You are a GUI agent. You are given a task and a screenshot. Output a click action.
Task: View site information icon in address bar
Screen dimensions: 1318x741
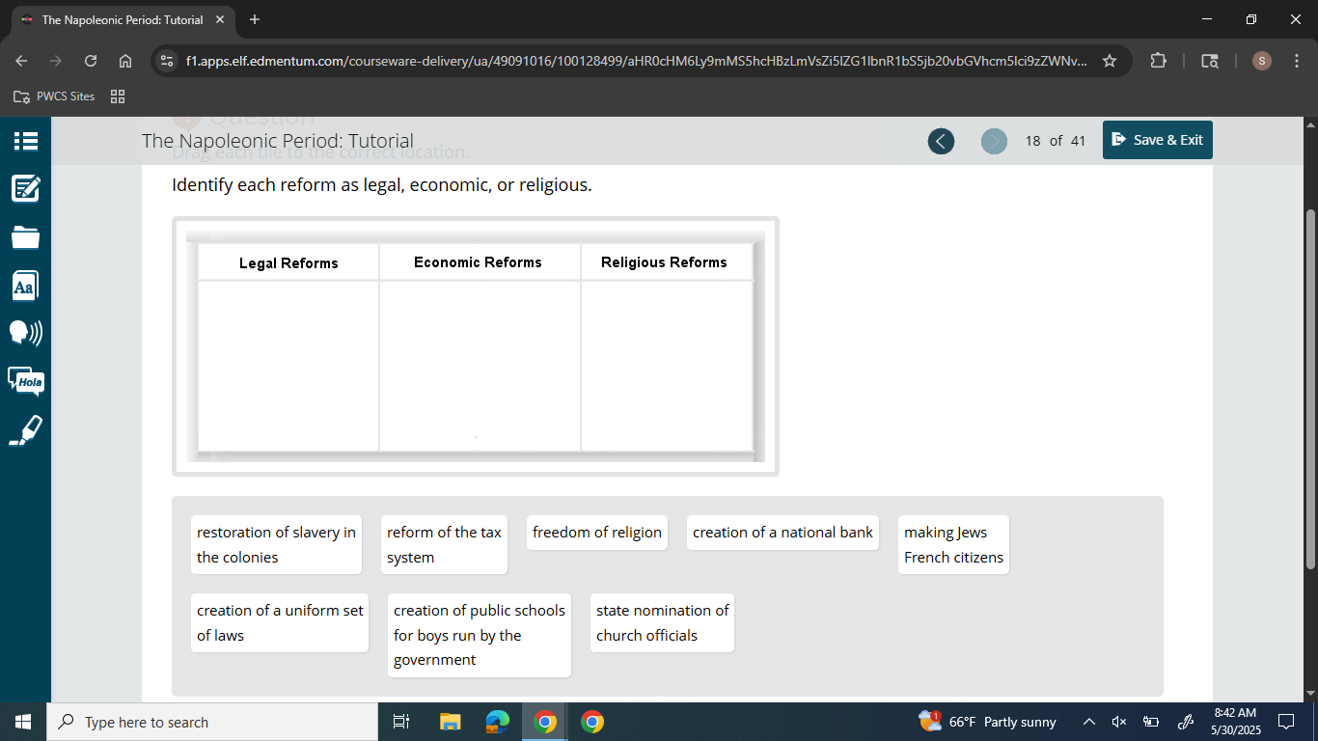[x=167, y=61]
